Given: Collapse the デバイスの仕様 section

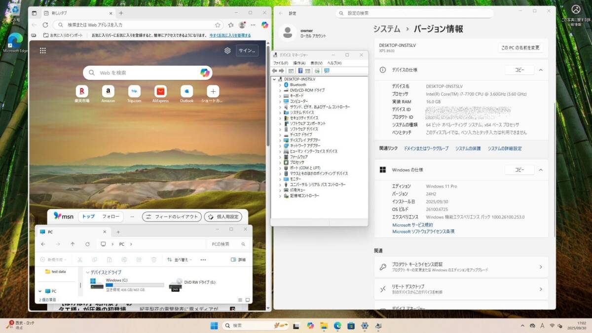Looking at the screenshot, I should (x=541, y=70).
